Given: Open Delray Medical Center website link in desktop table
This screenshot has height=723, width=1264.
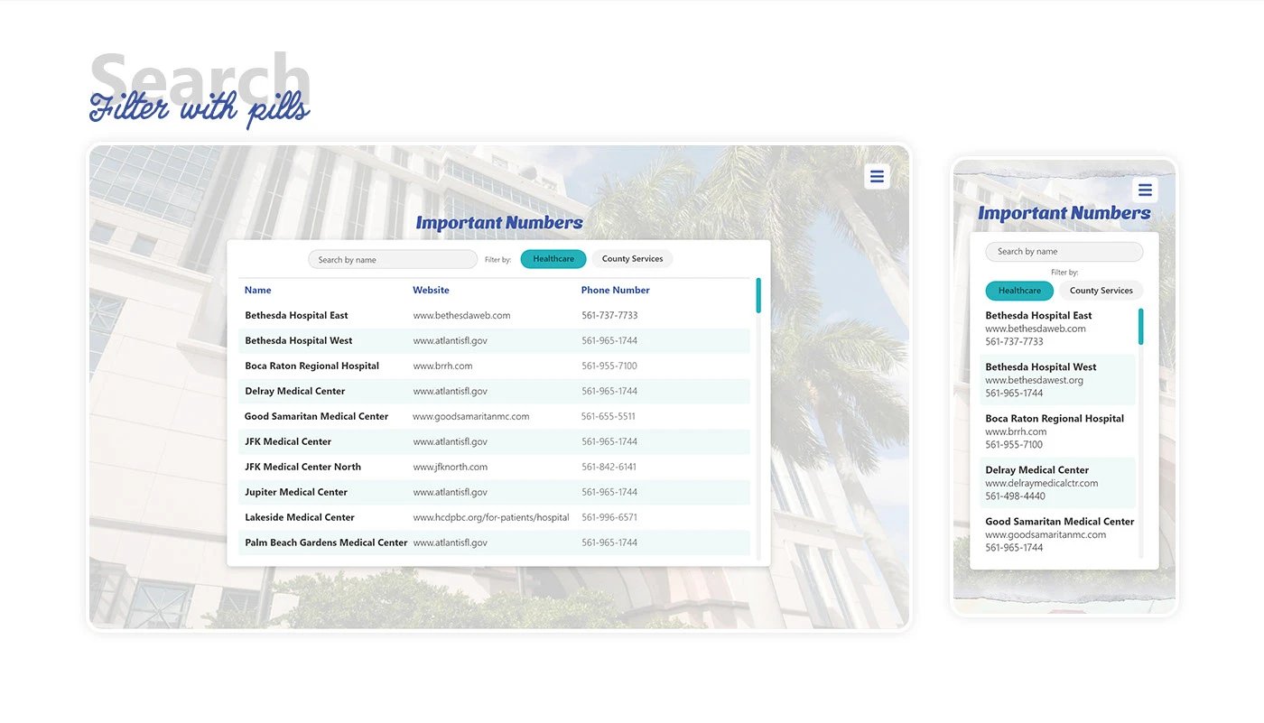Looking at the screenshot, I should tap(450, 392).
